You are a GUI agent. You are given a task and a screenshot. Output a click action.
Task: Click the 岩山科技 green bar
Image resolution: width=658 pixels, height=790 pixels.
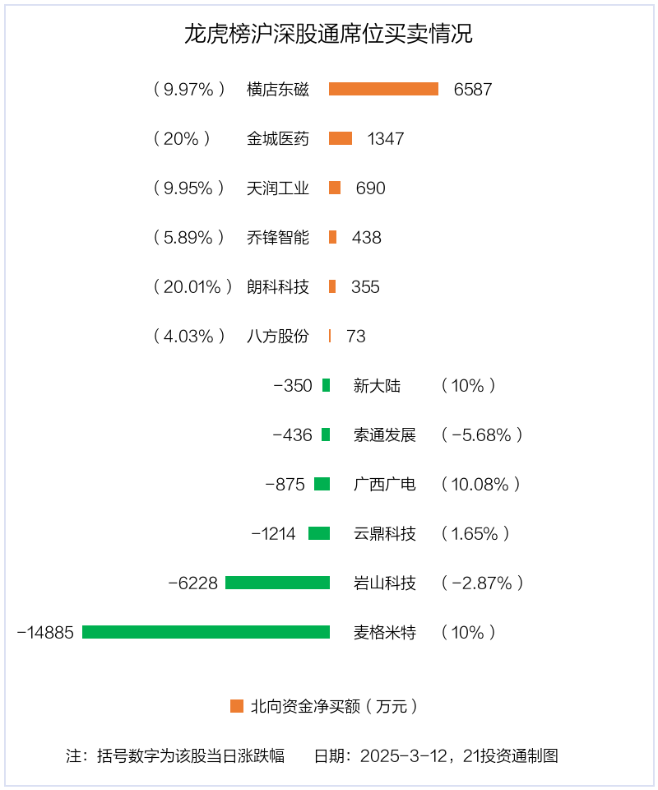tap(277, 583)
